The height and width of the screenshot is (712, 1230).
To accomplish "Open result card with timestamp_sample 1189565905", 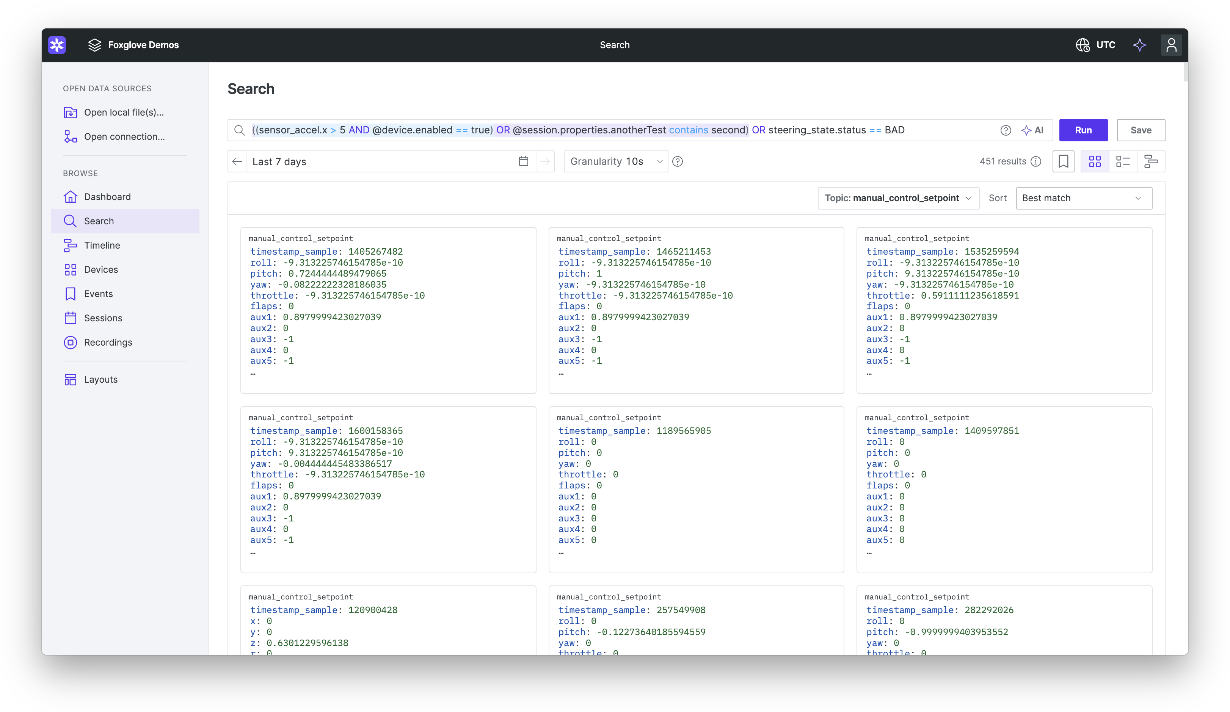I will pos(696,490).
